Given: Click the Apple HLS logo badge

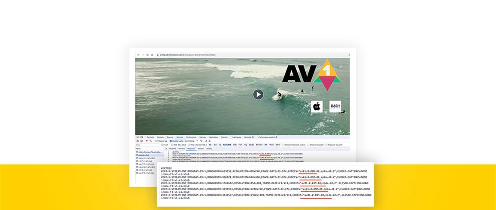Looking at the screenshot, I should click(317, 107).
